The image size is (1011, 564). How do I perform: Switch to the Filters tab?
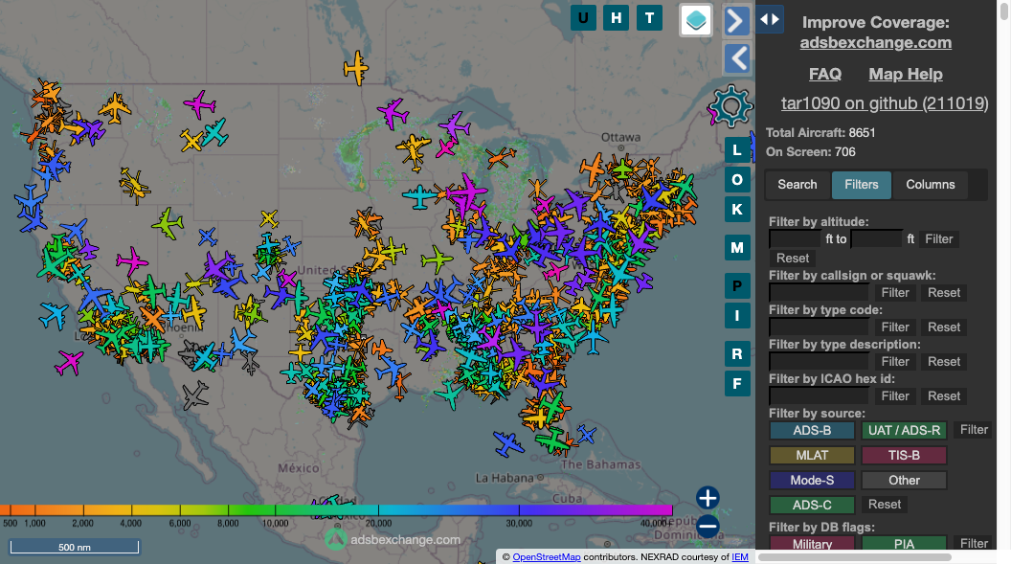(862, 185)
